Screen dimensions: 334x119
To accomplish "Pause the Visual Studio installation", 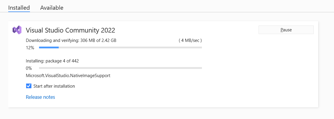I will pyautogui.click(x=286, y=30).
